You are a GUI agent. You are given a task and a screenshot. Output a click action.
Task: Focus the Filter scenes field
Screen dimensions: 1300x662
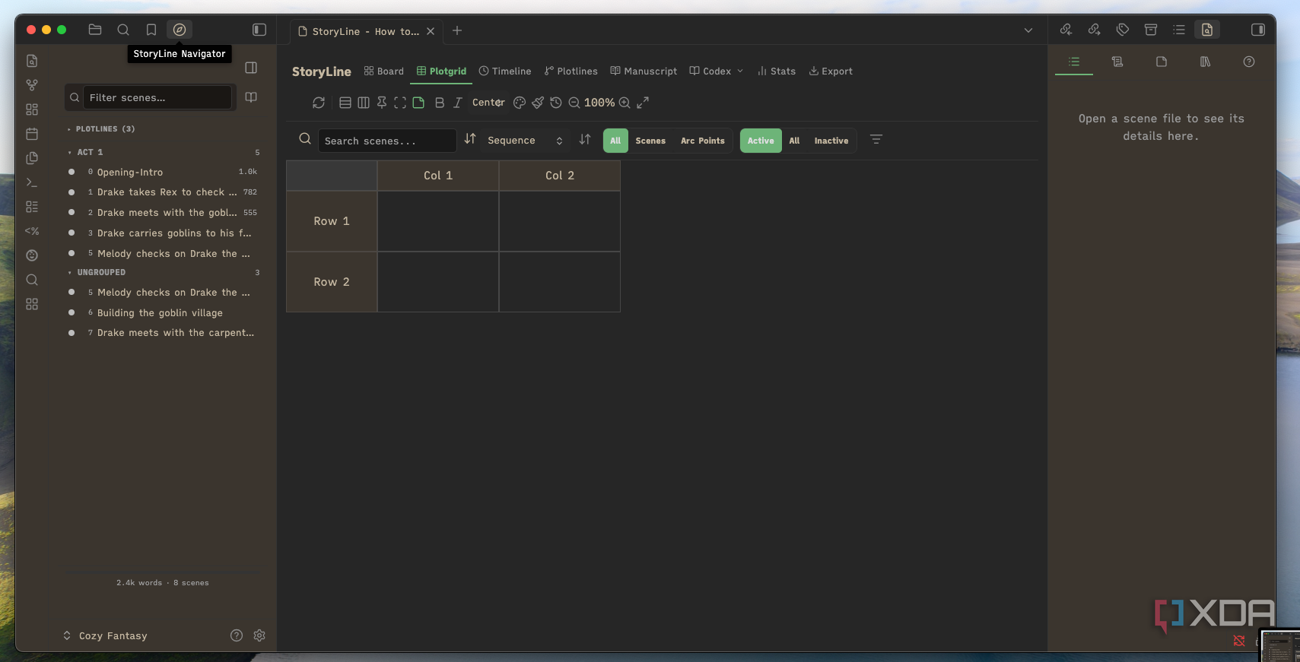(157, 97)
